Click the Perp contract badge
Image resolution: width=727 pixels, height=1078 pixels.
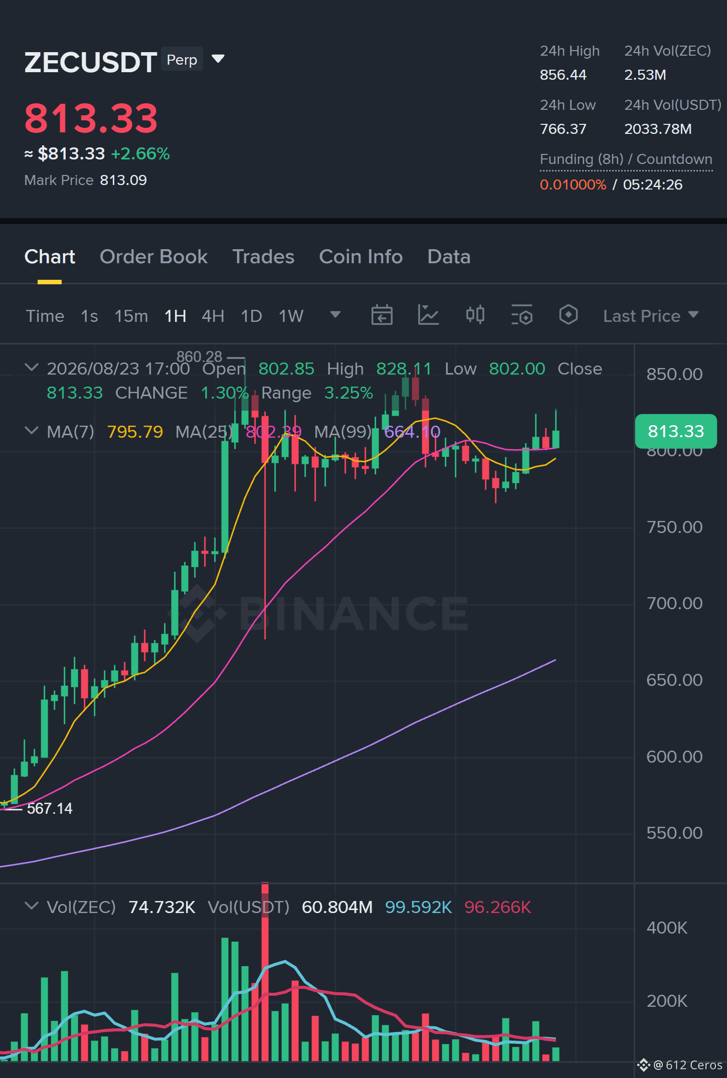[182, 60]
